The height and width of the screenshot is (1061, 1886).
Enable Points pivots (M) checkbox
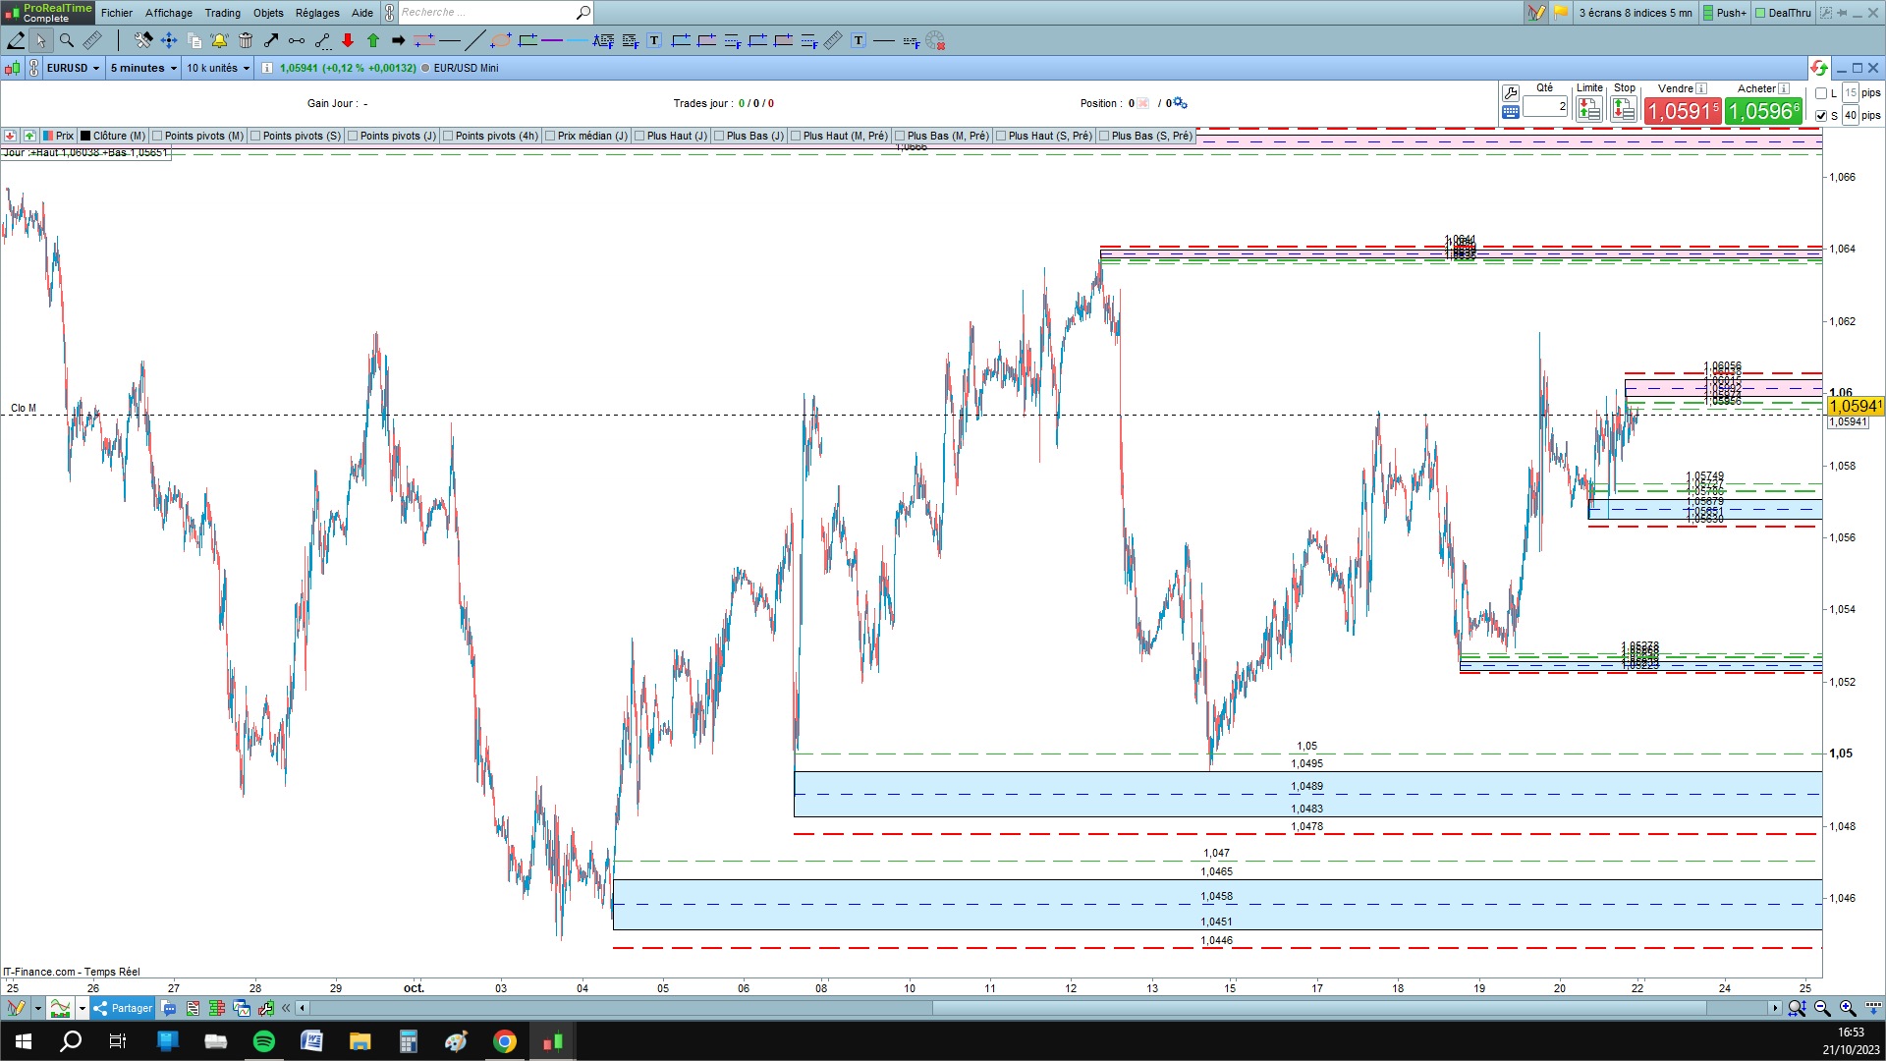[157, 136]
